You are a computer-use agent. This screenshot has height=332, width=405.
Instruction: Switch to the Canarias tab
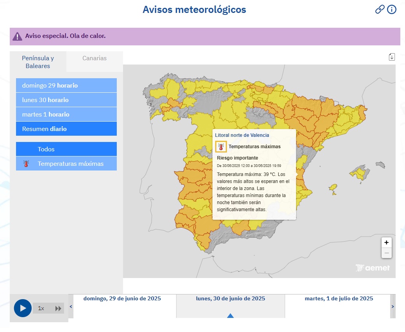[95, 58]
